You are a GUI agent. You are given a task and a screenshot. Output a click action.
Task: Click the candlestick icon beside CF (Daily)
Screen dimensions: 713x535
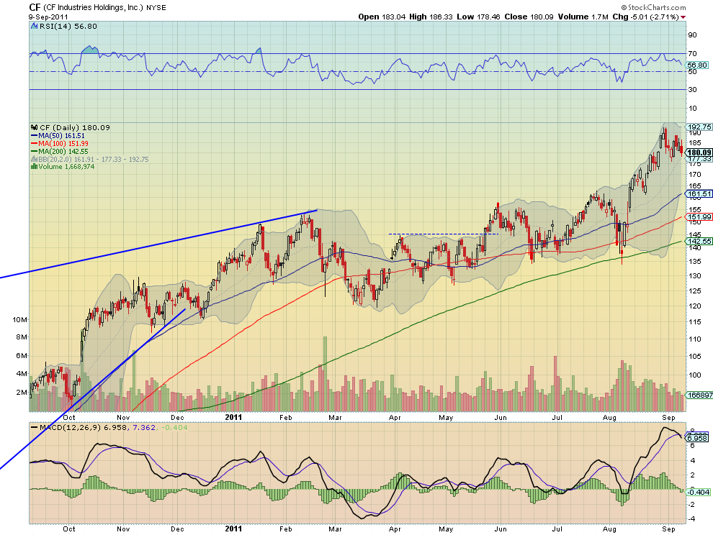click(x=34, y=127)
